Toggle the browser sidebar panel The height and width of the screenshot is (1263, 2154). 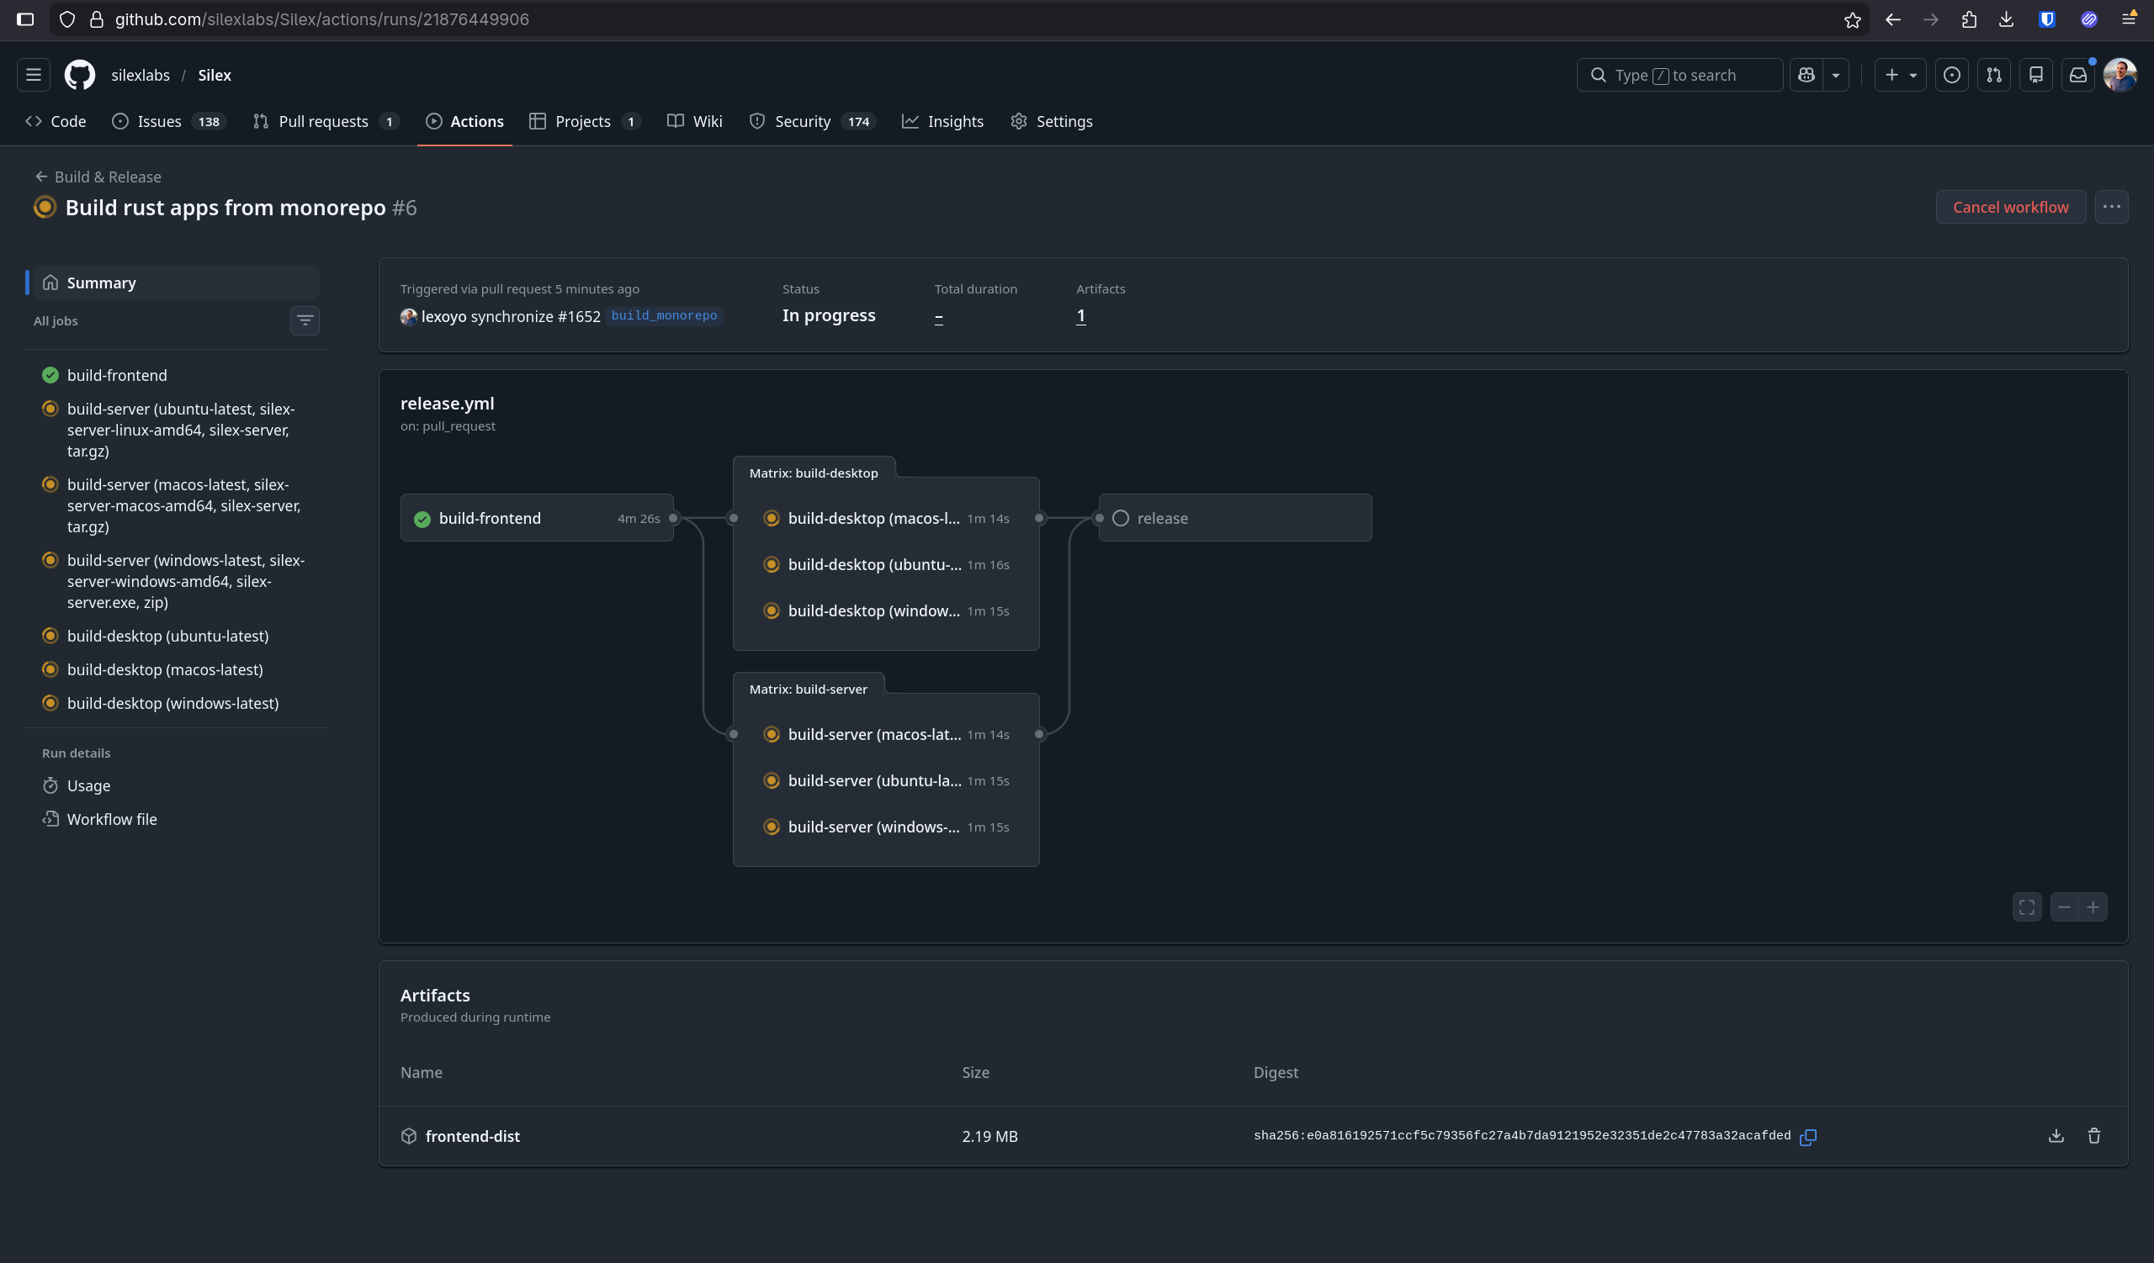24,19
